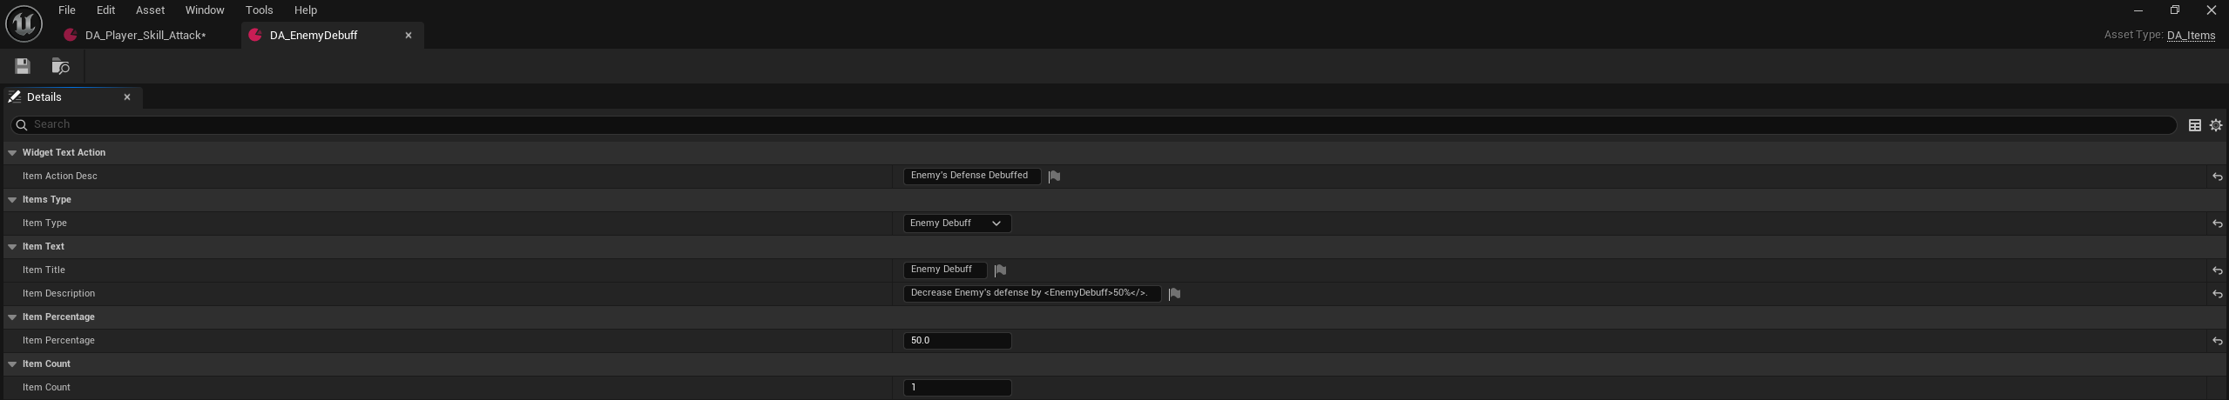Image resolution: width=2229 pixels, height=400 pixels.
Task: Collapse the Item Text section
Action: pos(12,247)
